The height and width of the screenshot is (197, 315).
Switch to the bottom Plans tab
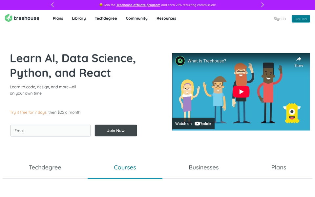pos(279,167)
